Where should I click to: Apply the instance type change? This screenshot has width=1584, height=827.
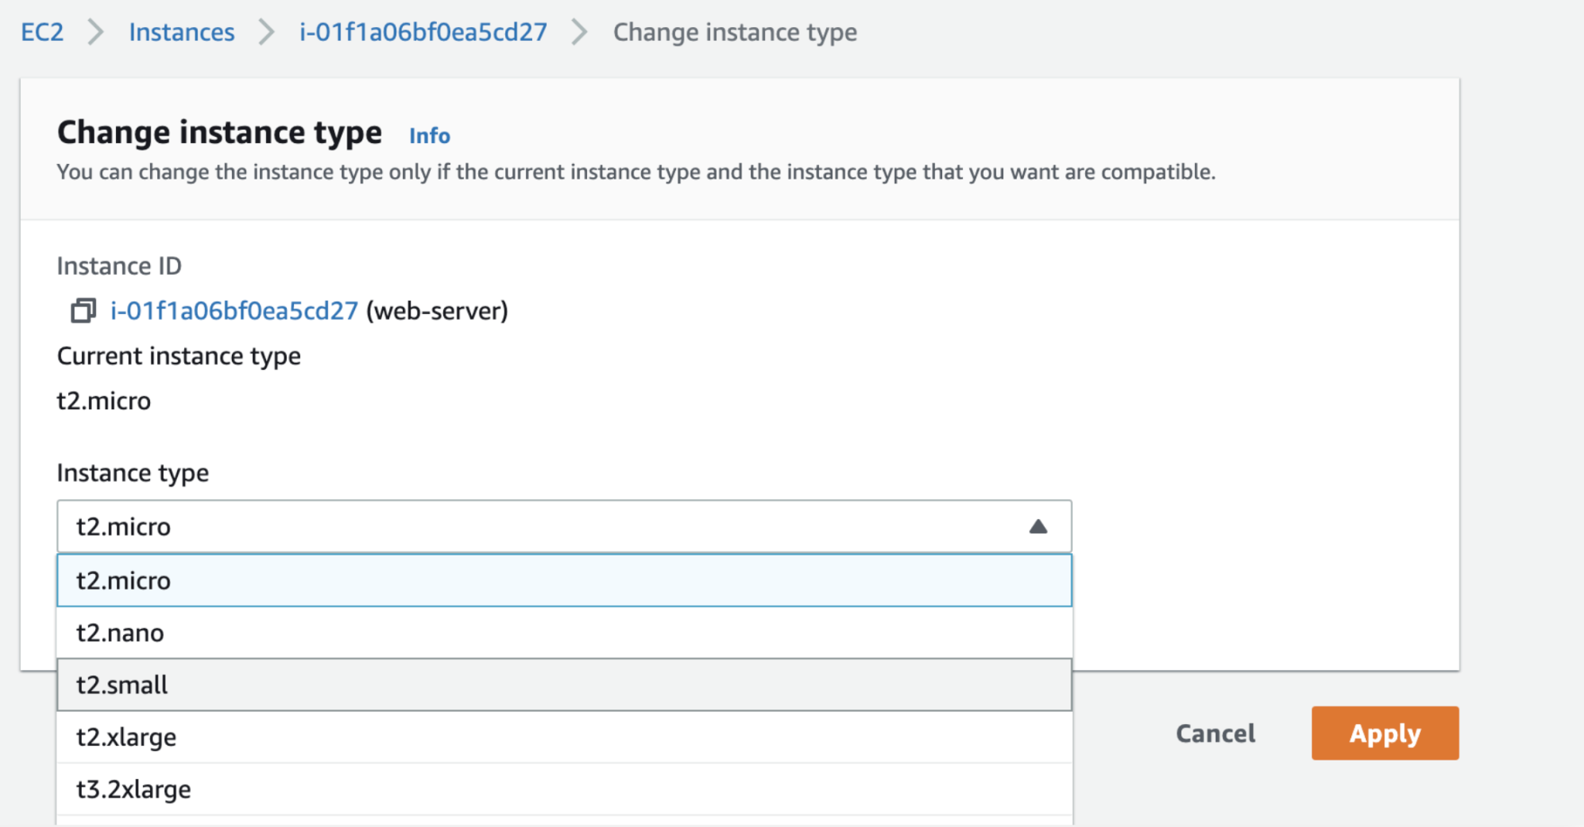[x=1384, y=733]
